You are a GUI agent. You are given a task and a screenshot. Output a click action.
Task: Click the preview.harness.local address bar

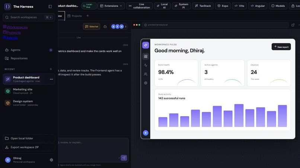tap(215, 25)
